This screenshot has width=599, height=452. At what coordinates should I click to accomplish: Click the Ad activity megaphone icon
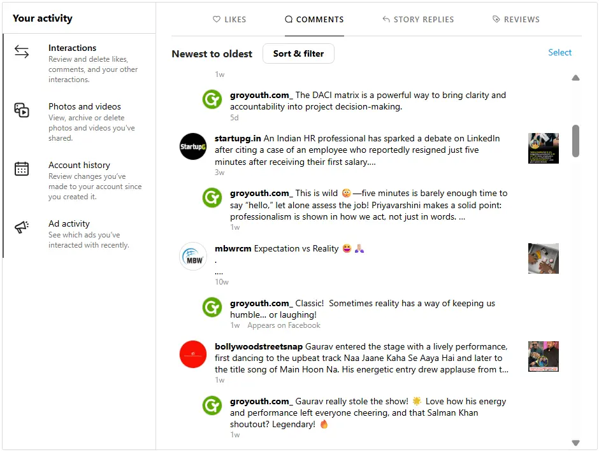tap(22, 227)
